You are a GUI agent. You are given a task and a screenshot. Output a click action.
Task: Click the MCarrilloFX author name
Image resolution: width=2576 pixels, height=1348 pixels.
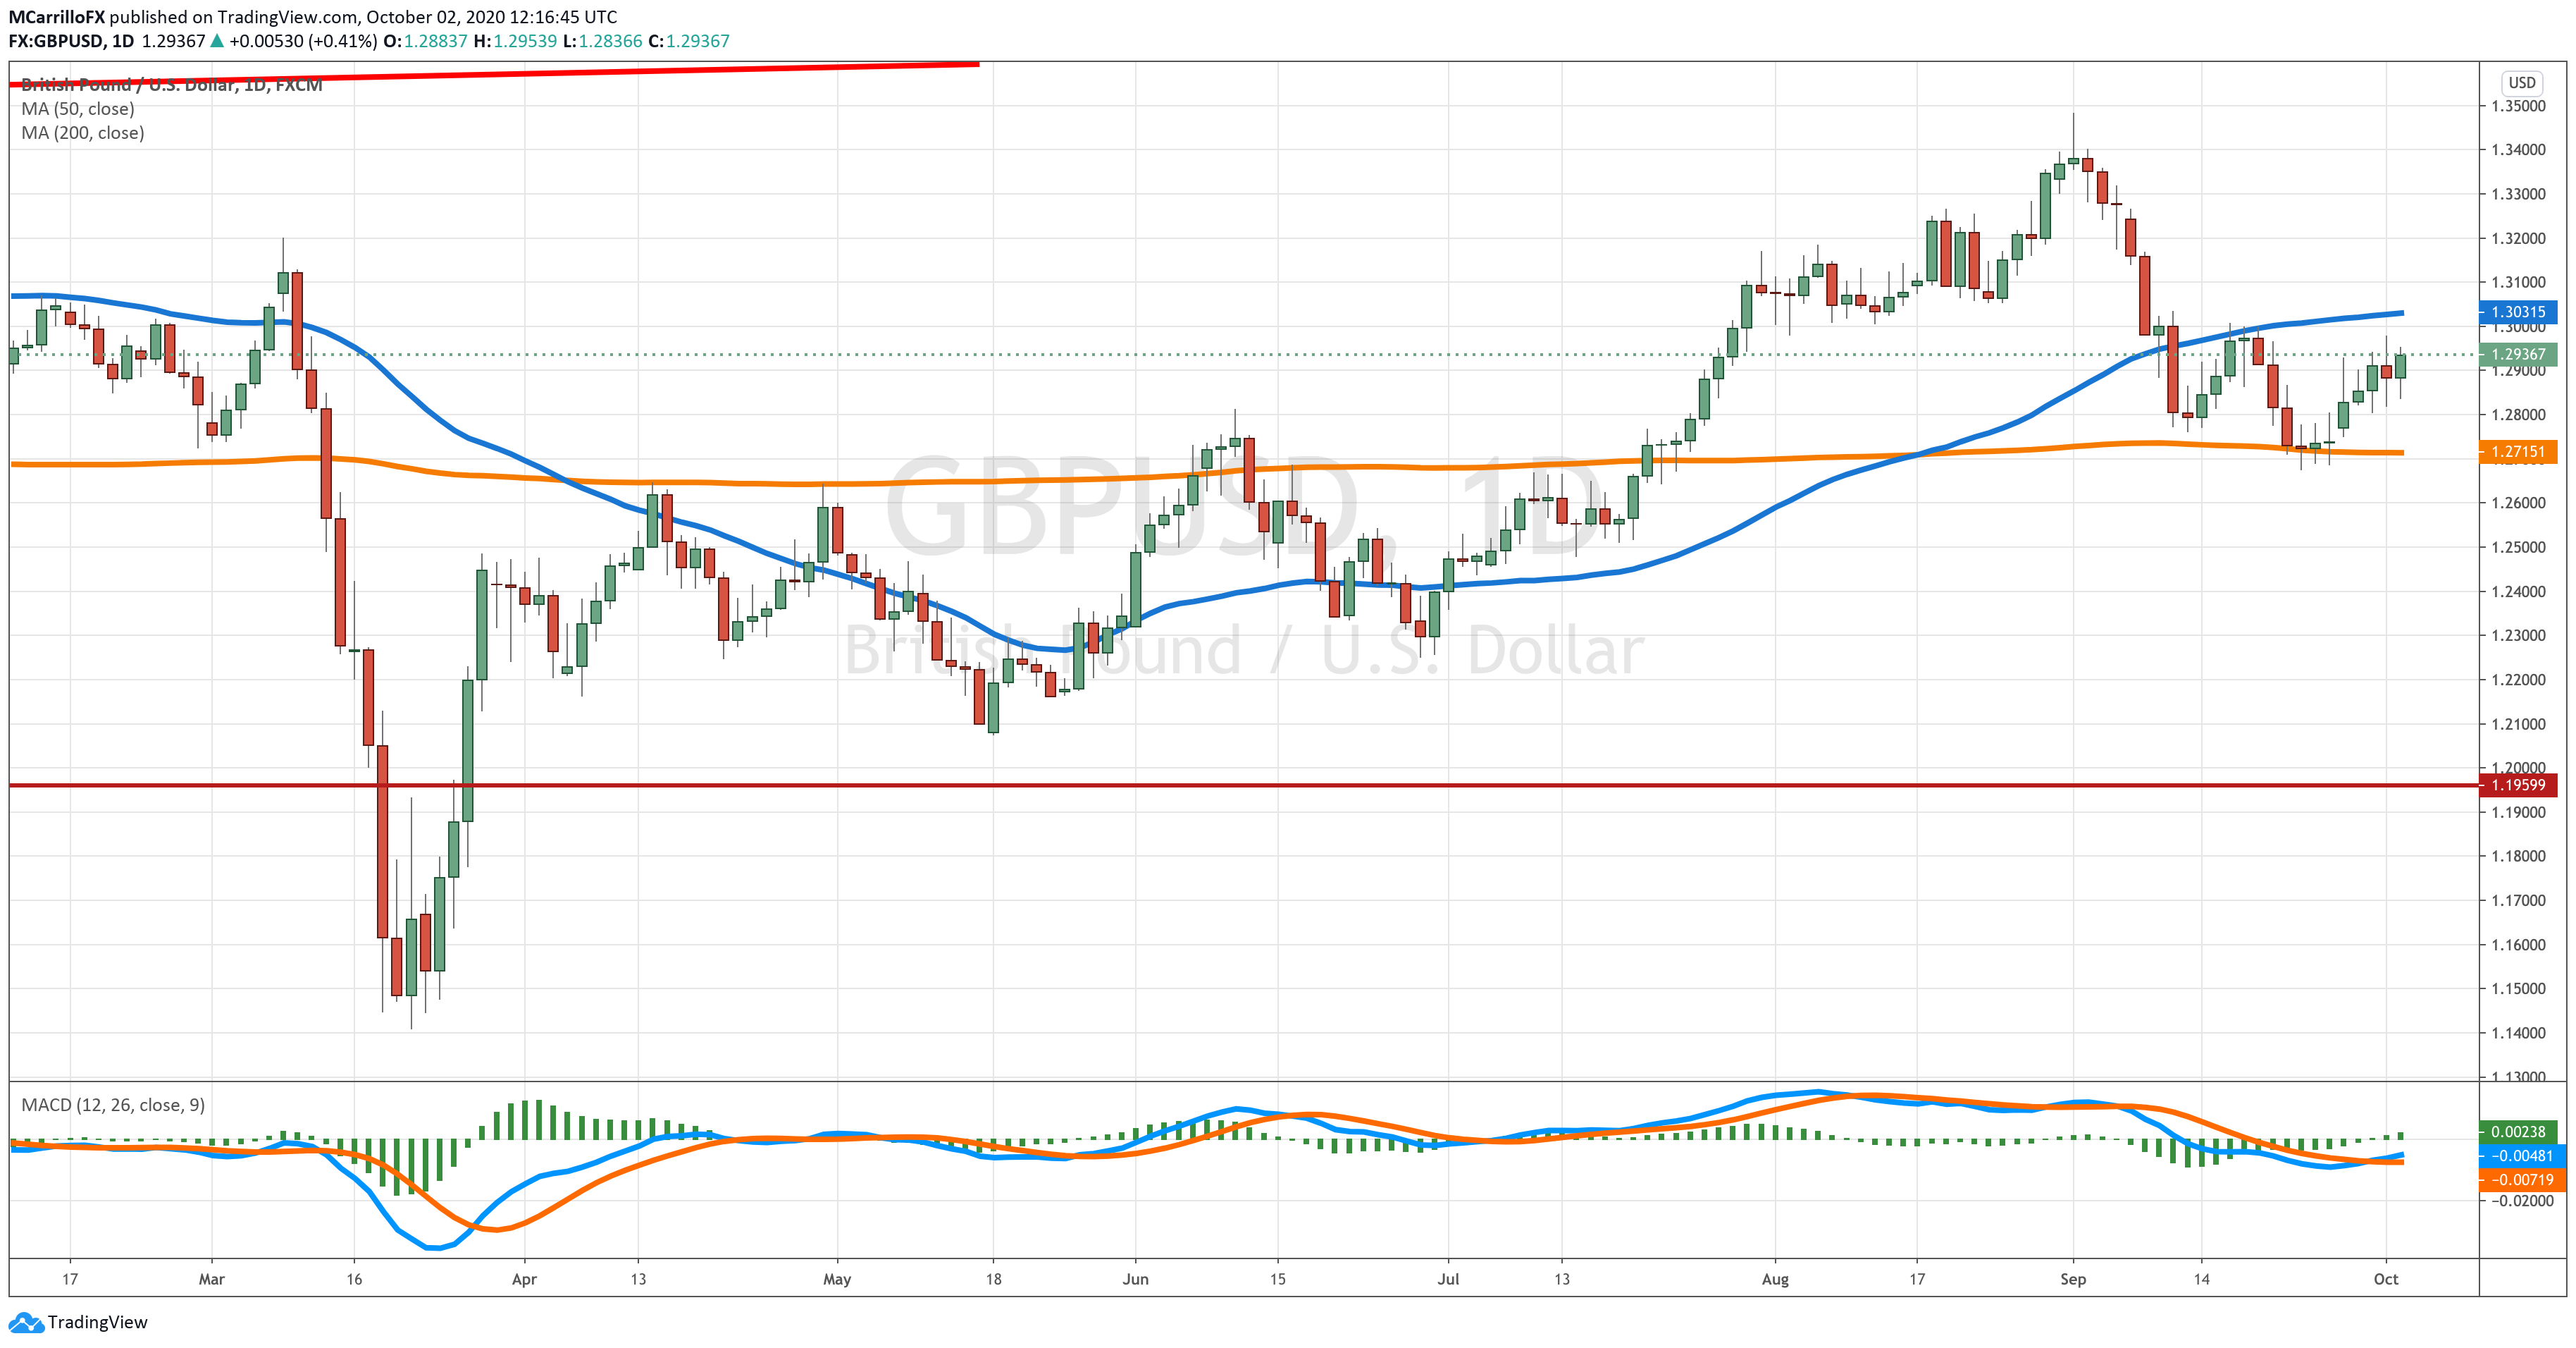tap(57, 17)
